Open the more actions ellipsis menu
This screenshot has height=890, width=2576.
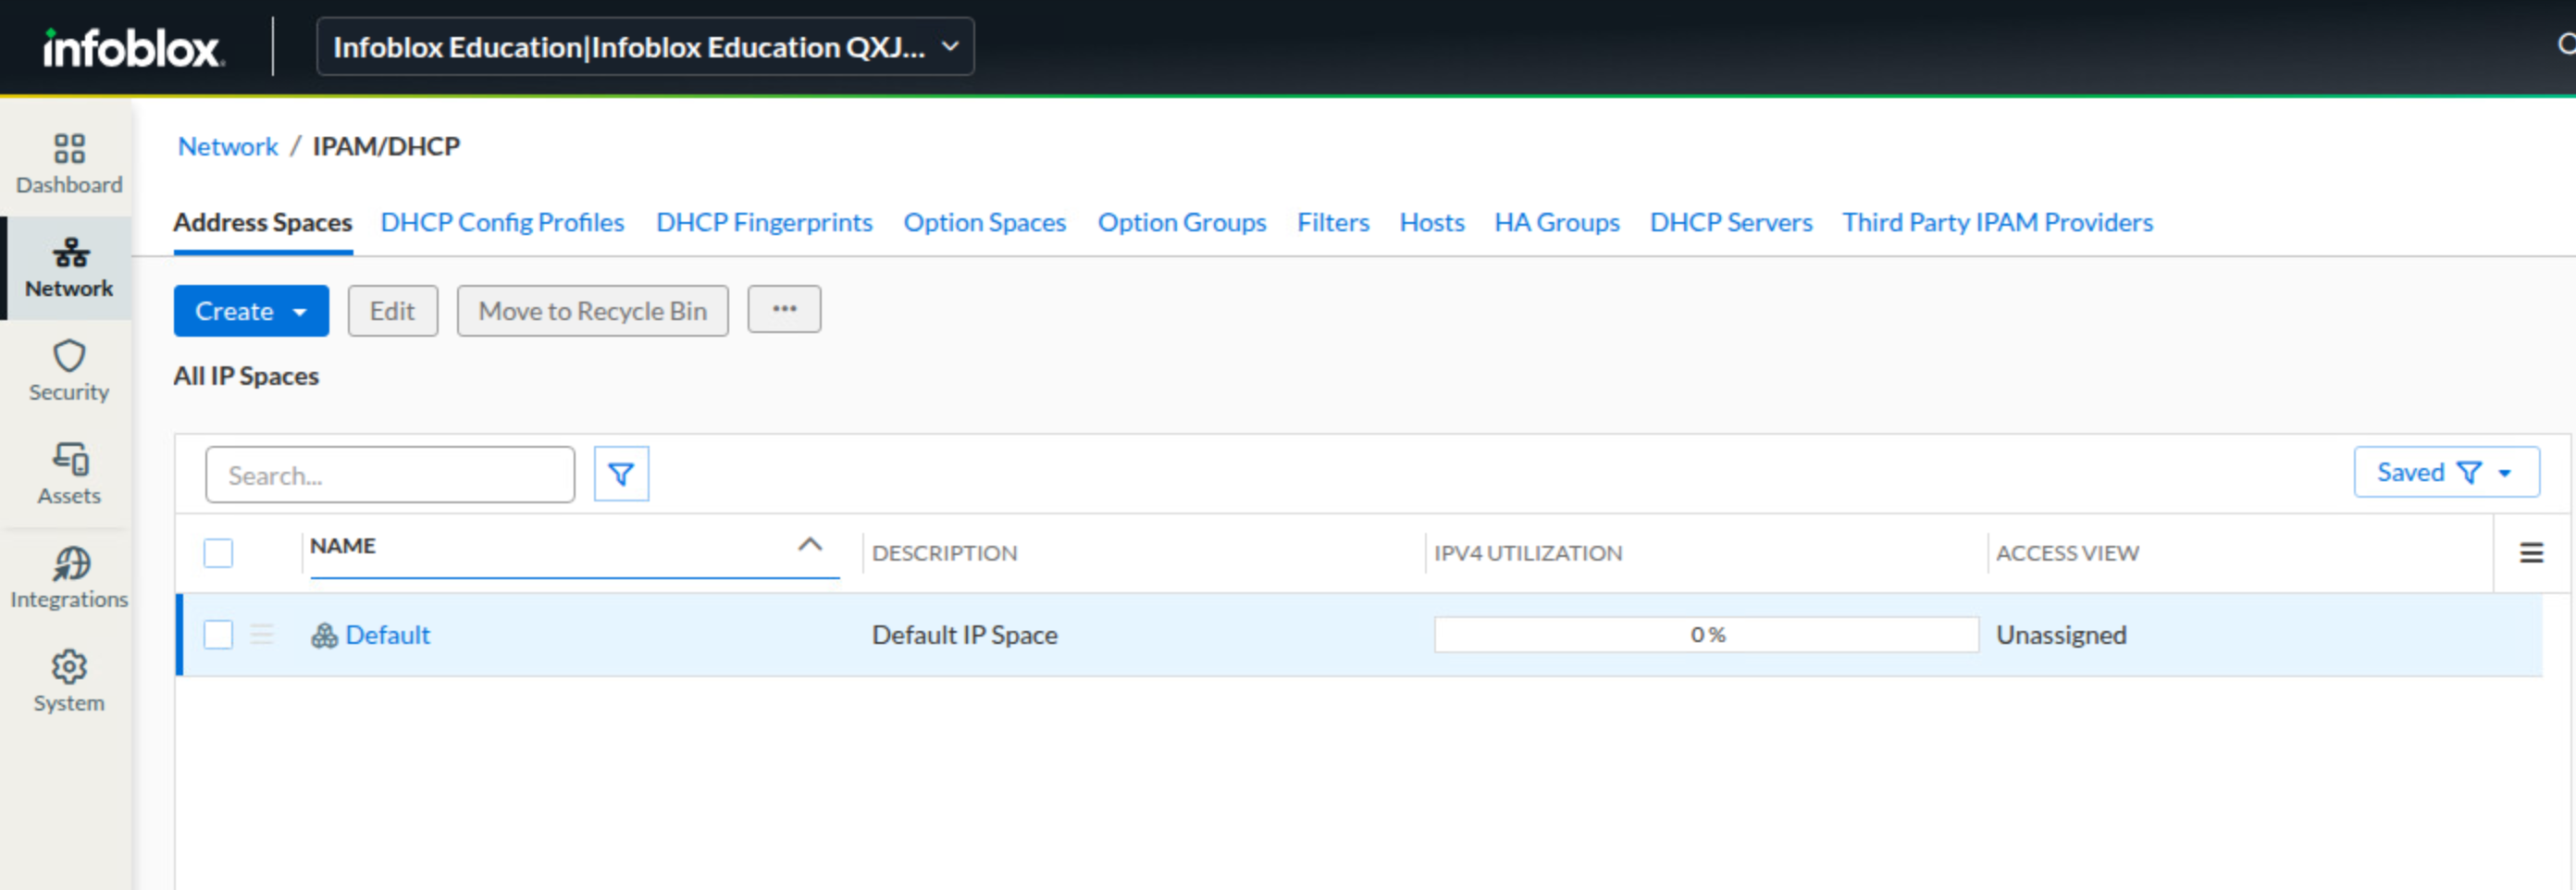(x=785, y=309)
